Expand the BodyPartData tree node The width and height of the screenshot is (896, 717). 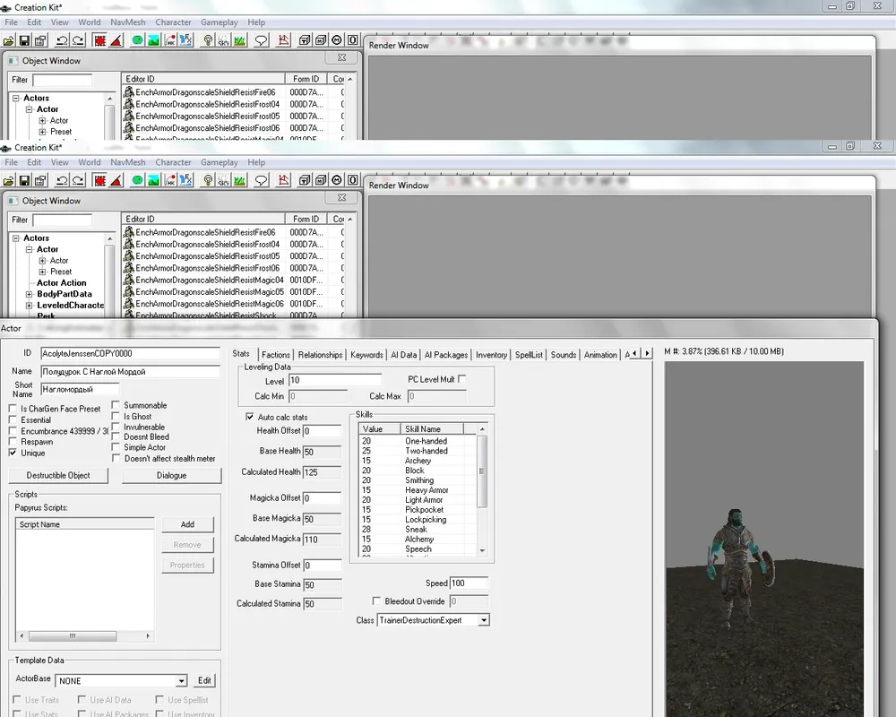pyautogui.click(x=30, y=294)
